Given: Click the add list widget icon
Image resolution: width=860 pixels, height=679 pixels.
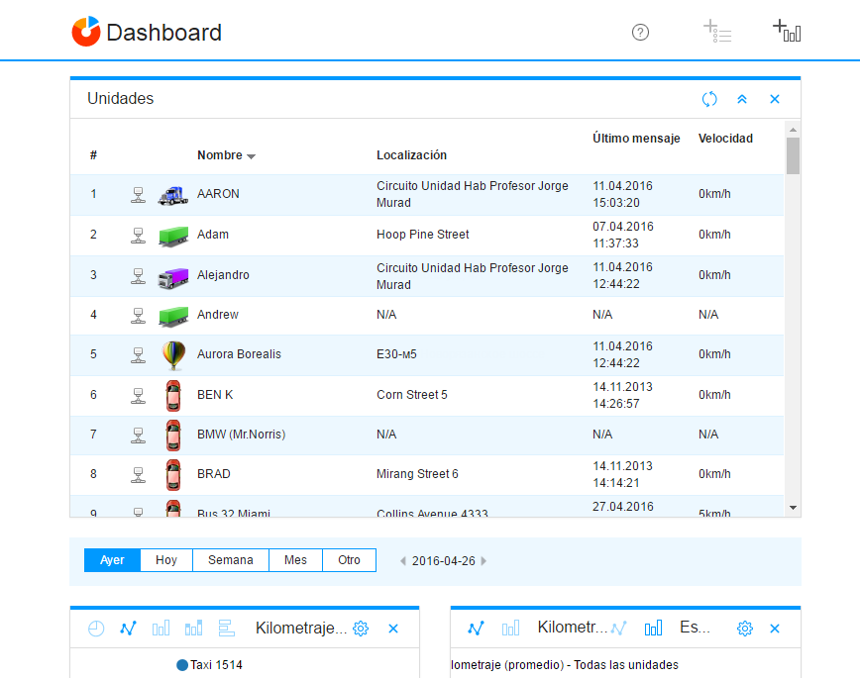Looking at the screenshot, I should point(717,31).
